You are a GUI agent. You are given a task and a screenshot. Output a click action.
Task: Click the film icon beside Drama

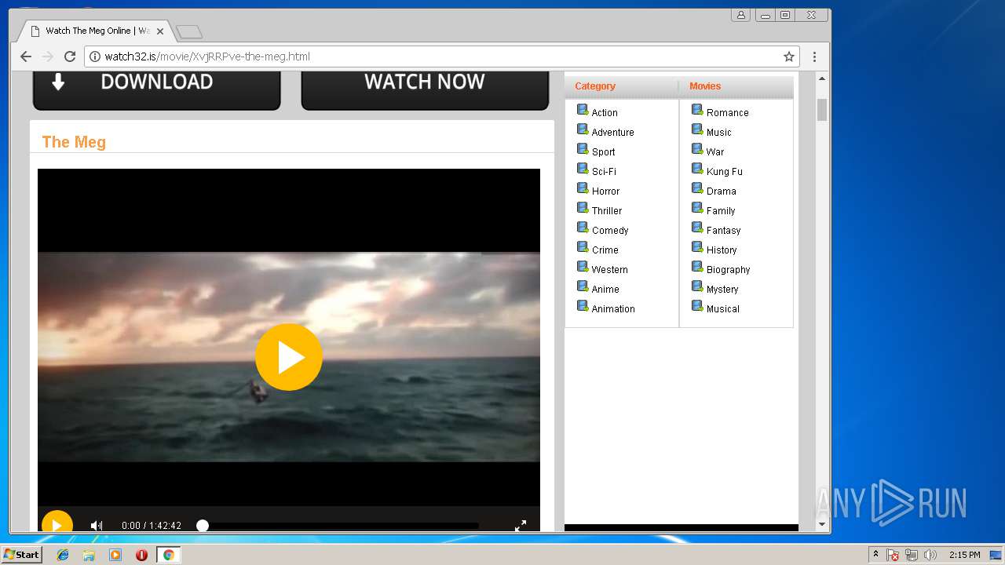tap(697, 188)
